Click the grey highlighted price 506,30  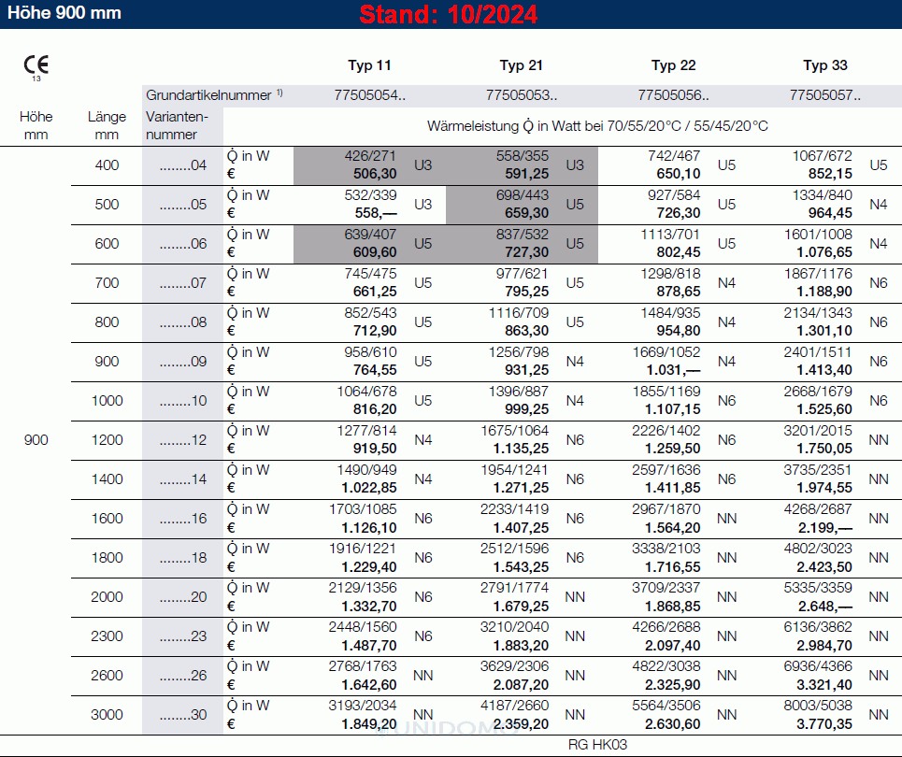[376, 174]
